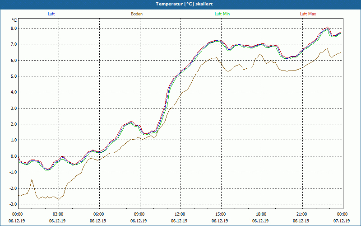Image resolution: width=361 pixels, height=226 pixels.
Task: Click the 2,0 y-axis value
Action: click(14, 124)
